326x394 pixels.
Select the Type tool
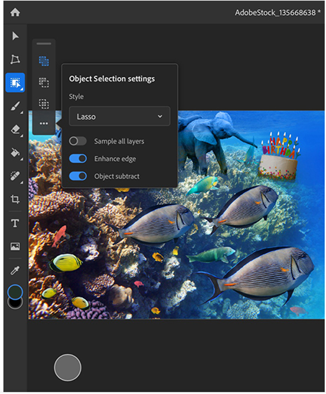(15, 223)
